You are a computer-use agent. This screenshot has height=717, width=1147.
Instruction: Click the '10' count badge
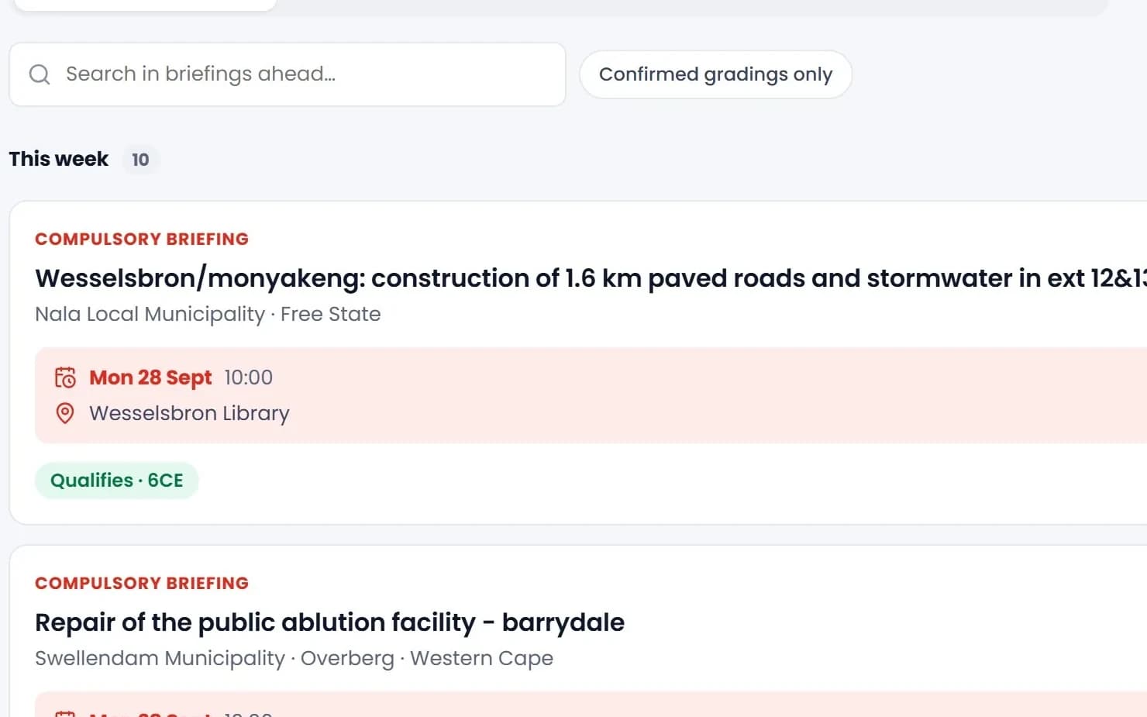click(140, 160)
